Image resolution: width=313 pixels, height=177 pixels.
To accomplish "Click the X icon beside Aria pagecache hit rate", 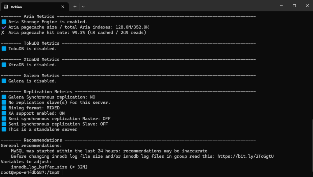I will [3, 32].
